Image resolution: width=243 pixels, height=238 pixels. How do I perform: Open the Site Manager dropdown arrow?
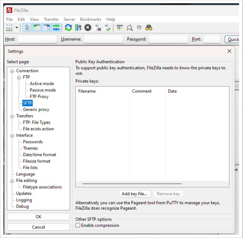pyautogui.click(x=17, y=28)
